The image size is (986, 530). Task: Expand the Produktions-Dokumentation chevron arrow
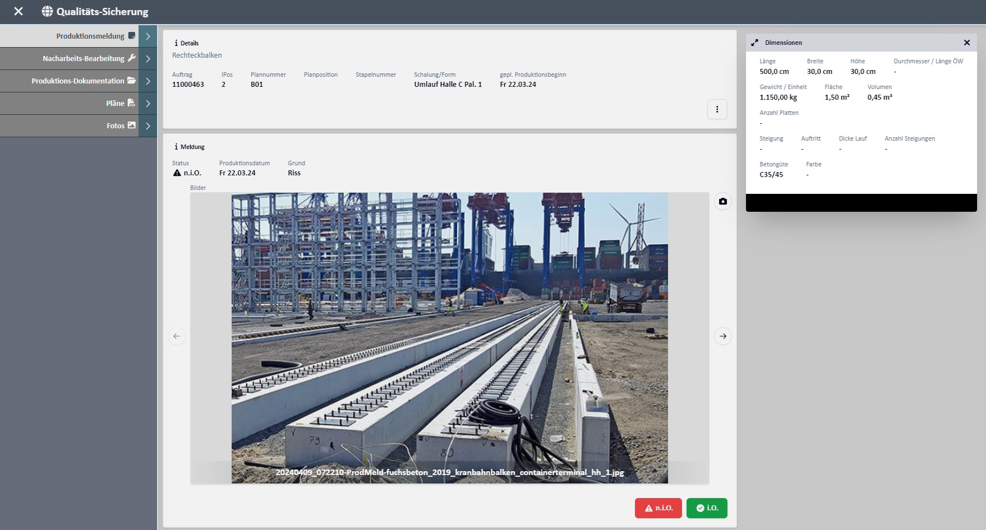(148, 81)
